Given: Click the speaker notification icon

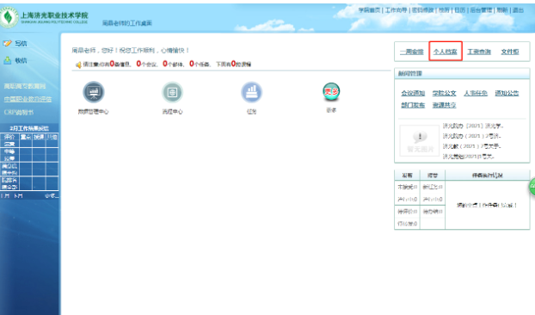Looking at the screenshot, I should tap(78, 65).
